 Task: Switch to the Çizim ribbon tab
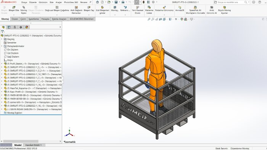click(23, 19)
